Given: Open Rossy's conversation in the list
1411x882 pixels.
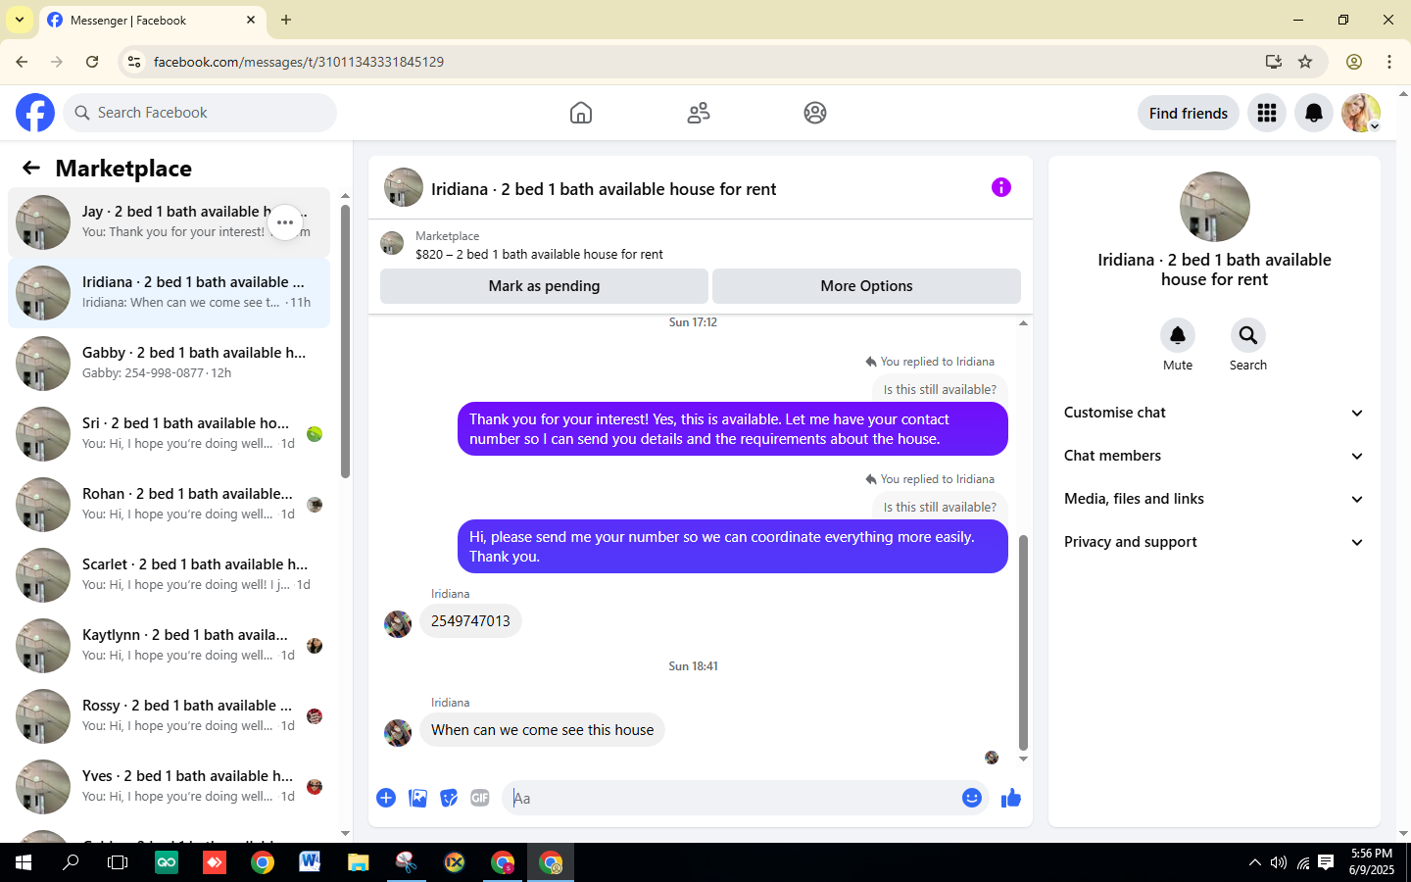Looking at the screenshot, I should (169, 716).
